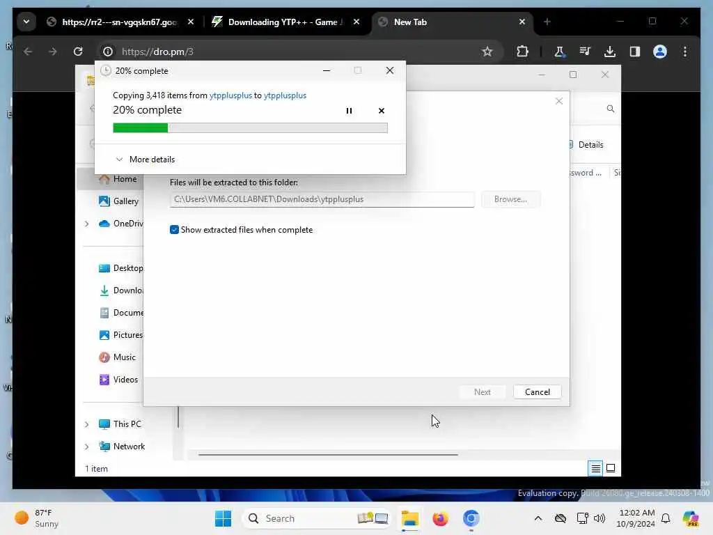
Task: Show hidden system tray icons
Action: coord(538,518)
